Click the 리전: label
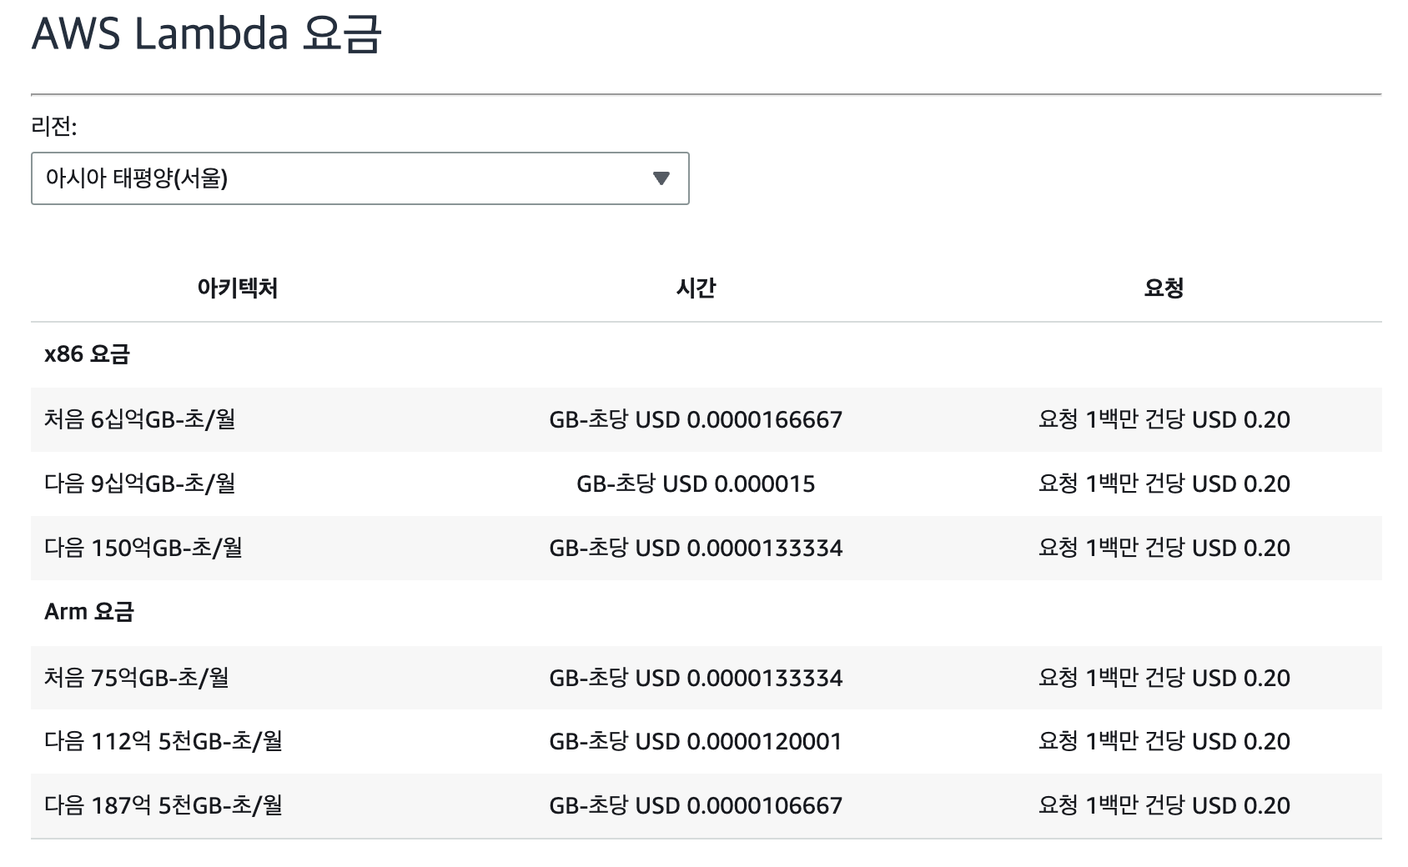The width and height of the screenshot is (1408, 867). click(54, 126)
